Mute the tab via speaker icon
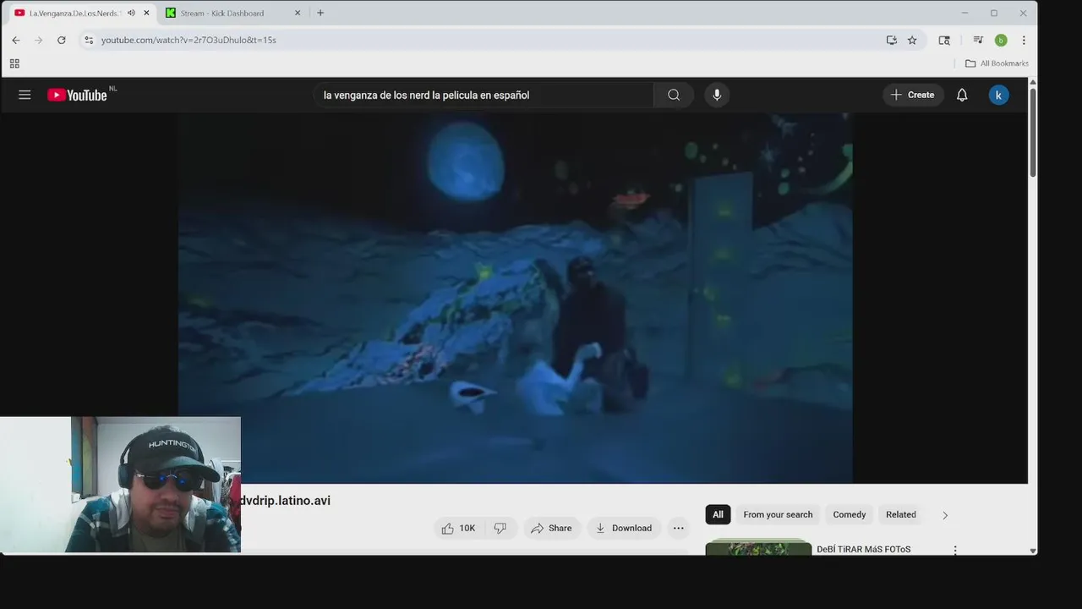 (131, 13)
